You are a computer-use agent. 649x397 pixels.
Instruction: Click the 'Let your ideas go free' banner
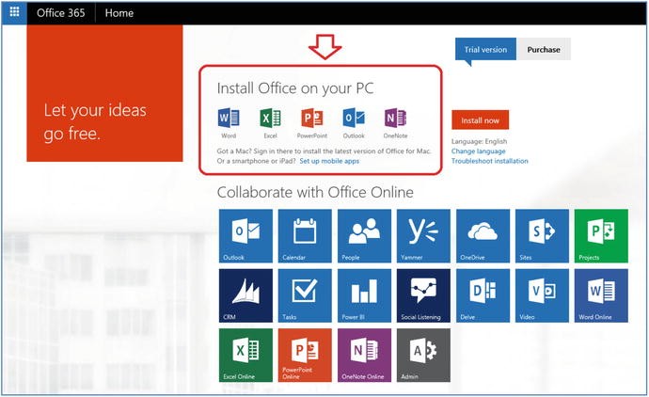coord(104,93)
